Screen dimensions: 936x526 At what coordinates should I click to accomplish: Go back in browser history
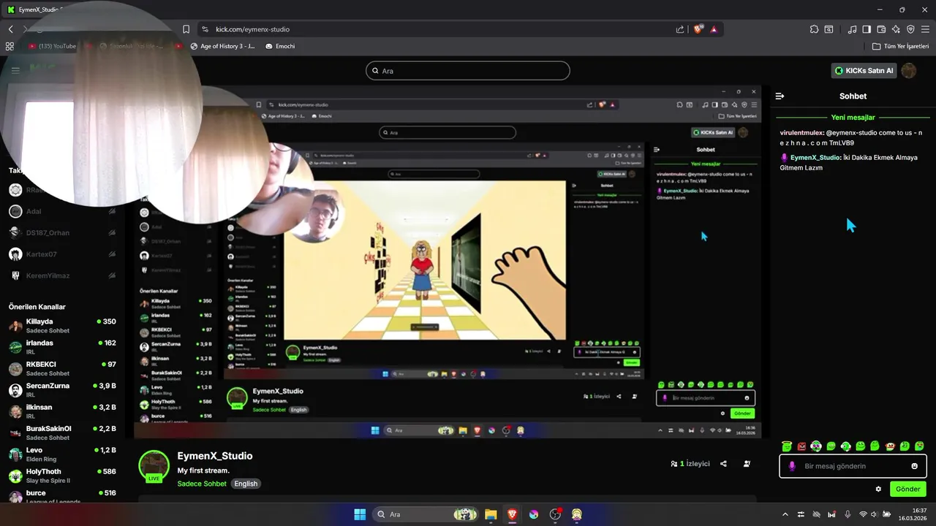click(10, 29)
